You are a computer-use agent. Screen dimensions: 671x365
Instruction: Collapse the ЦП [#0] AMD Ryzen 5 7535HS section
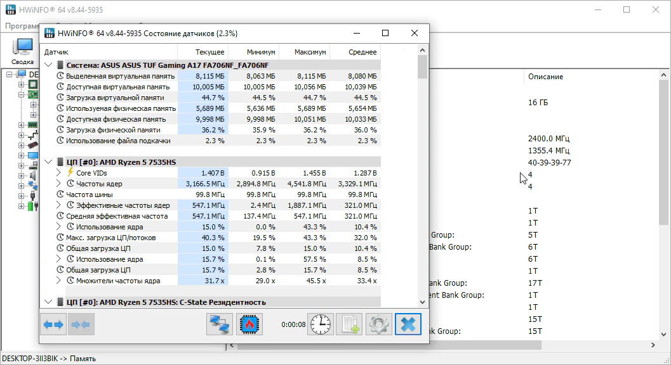[49, 162]
